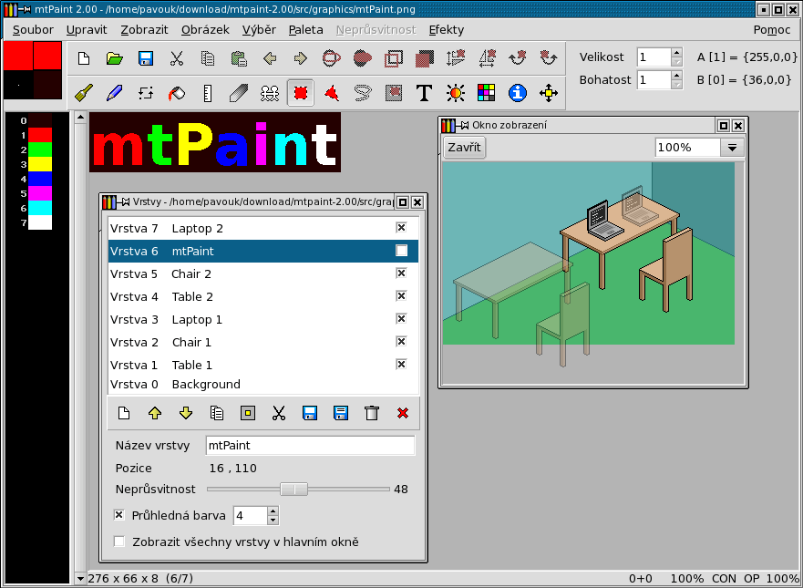This screenshot has width=803, height=588.
Task: Click the Neprůsvitnost slider handle
Action: click(294, 490)
